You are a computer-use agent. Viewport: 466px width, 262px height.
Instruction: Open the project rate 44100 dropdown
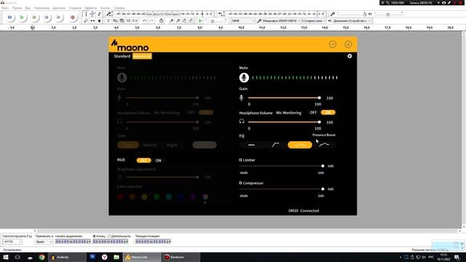pyautogui.click(x=12, y=242)
